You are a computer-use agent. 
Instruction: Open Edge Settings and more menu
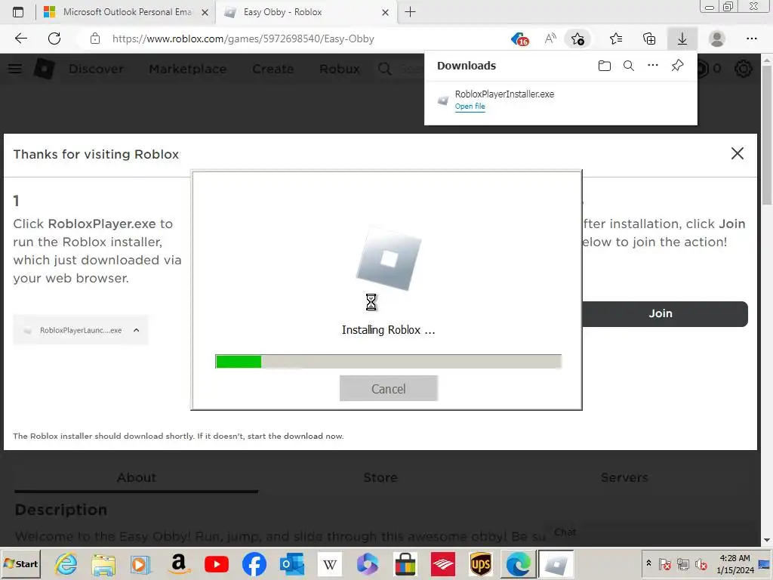click(x=751, y=39)
